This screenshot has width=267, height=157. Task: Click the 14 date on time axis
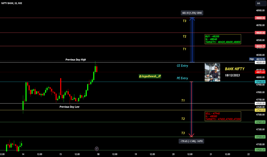tap(23, 154)
